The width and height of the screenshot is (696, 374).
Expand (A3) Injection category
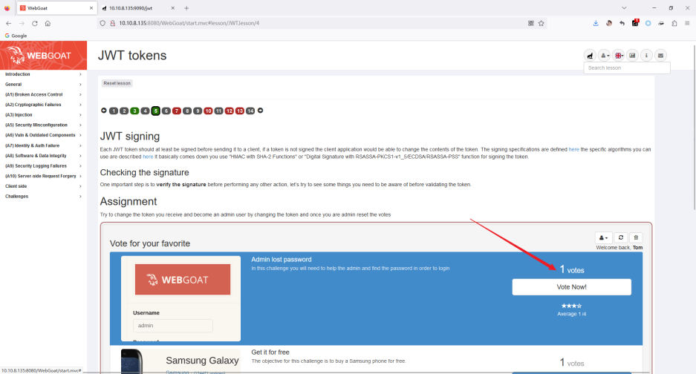click(43, 115)
